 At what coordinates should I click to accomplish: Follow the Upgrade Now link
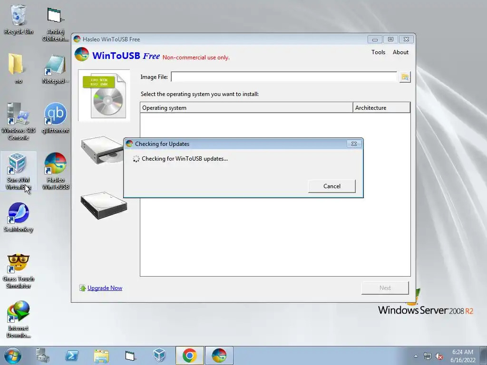click(x=105, y=288)
